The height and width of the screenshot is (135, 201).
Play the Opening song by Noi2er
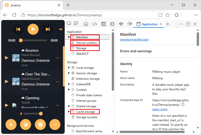(x=7, y=105)
